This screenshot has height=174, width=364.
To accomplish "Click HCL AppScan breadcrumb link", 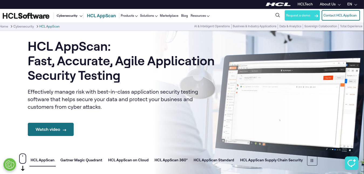I will [49, 26].
